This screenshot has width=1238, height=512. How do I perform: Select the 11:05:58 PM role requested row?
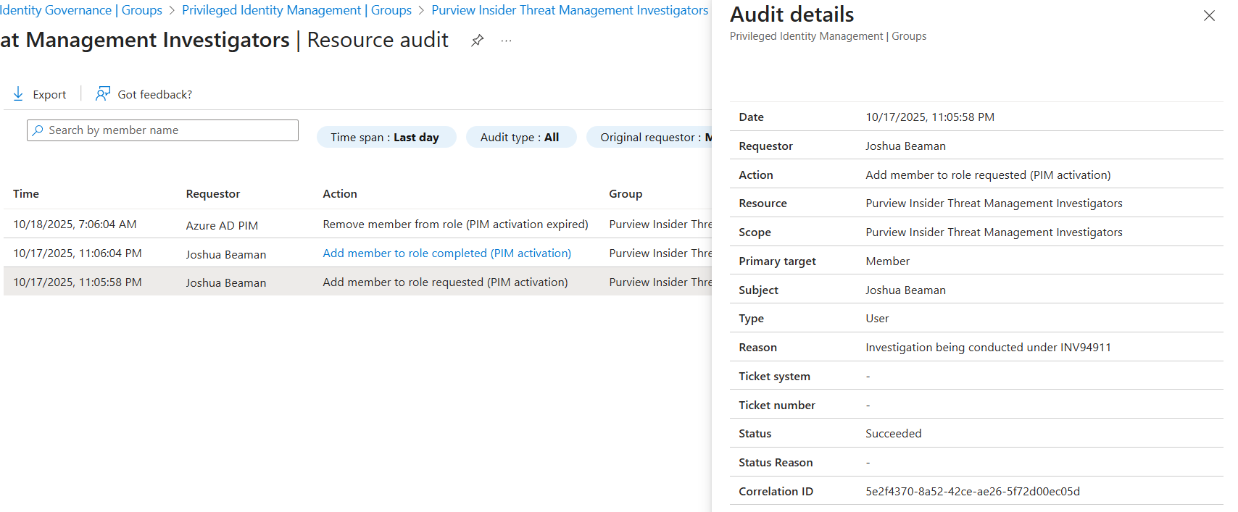(445, 282)
